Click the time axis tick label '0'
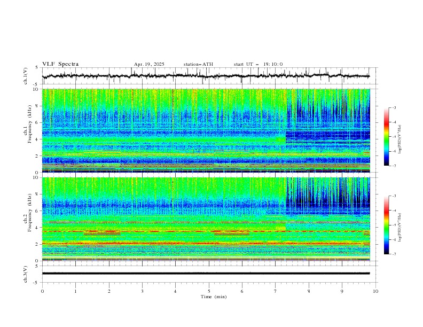 [x=42, y=291]
